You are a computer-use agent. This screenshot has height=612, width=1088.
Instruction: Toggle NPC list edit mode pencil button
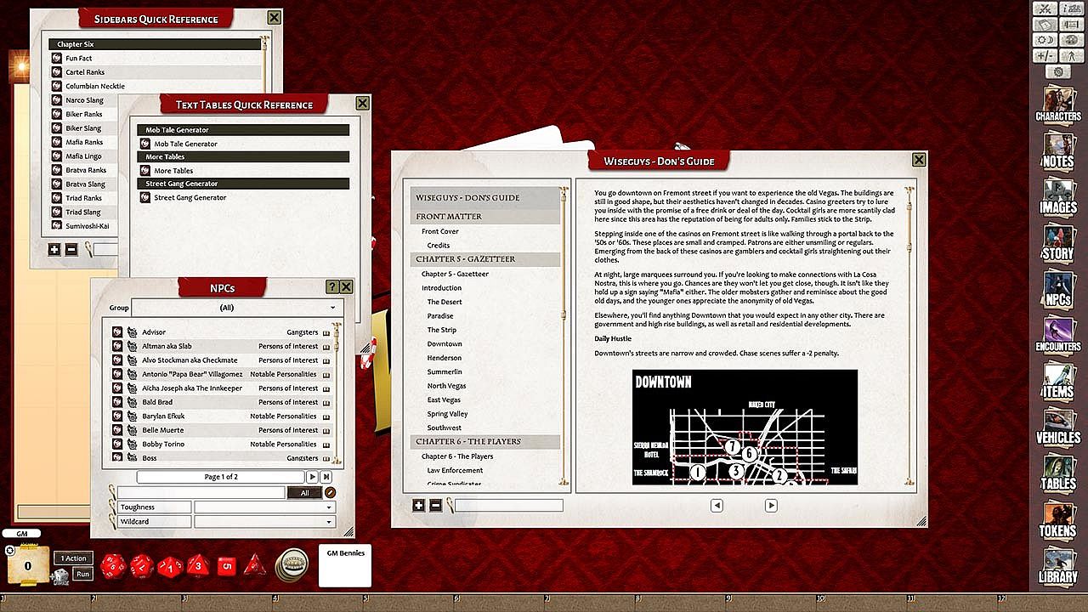(x=331, y=493)
